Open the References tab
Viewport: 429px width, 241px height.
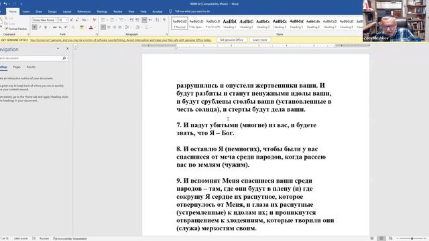coord(84,11)
